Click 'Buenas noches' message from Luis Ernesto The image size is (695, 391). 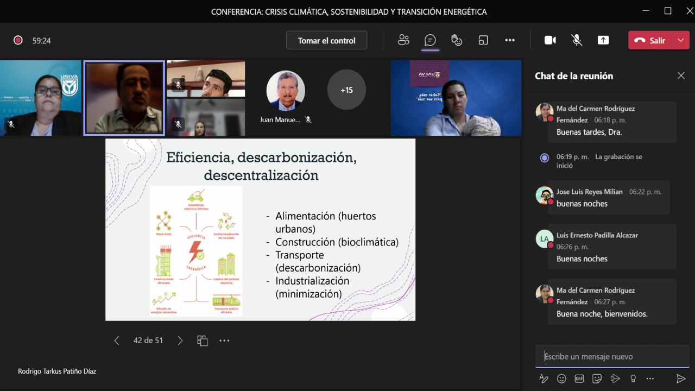pyautogui.click(x=582, y=259)
